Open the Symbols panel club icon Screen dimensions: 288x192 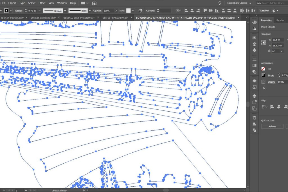[254, 50]
